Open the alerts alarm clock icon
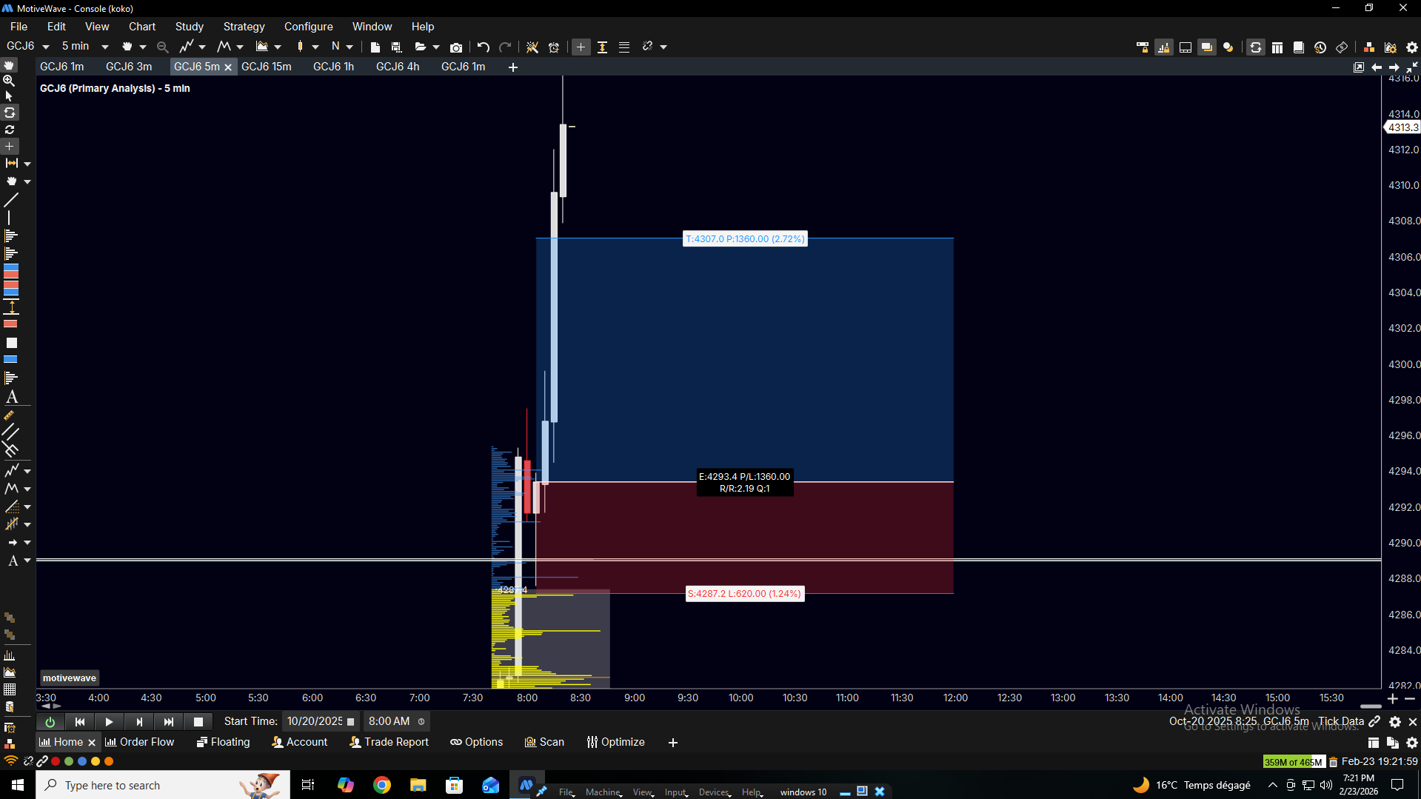 tap(554, 47)
